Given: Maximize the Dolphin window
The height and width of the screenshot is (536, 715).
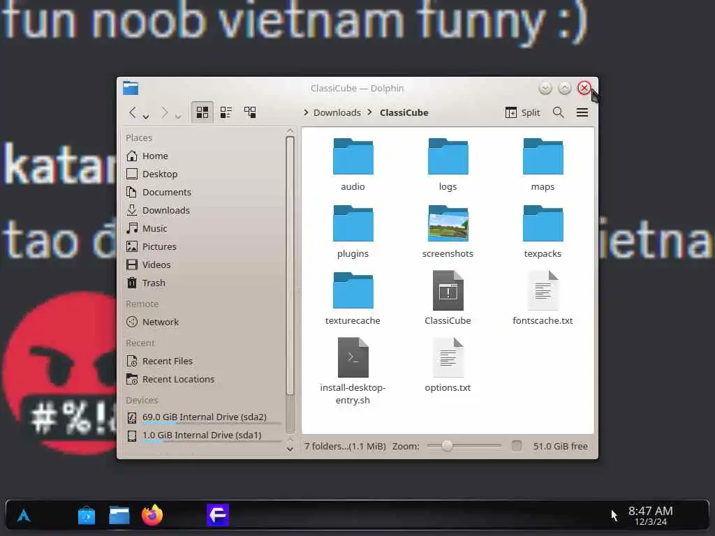Looking at the screenshot, I should (x=564, y=88).
